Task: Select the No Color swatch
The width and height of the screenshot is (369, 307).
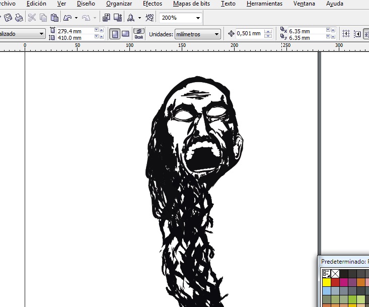Action: [x=335, y=274]
